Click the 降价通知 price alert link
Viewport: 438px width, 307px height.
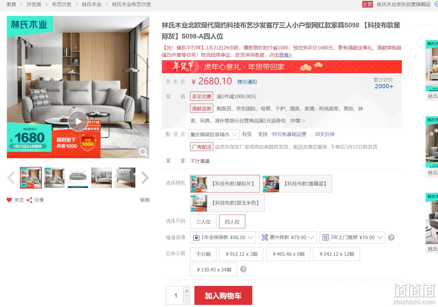click(x=247, y=82)
